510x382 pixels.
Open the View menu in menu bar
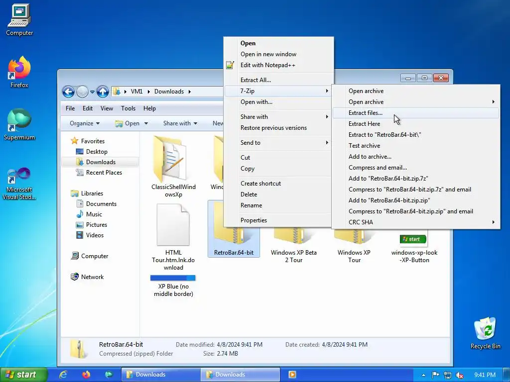tap(107, 108)
